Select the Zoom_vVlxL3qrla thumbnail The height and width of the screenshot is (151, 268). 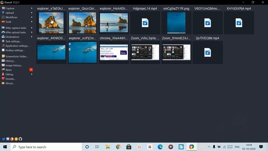tap(145, 52)
